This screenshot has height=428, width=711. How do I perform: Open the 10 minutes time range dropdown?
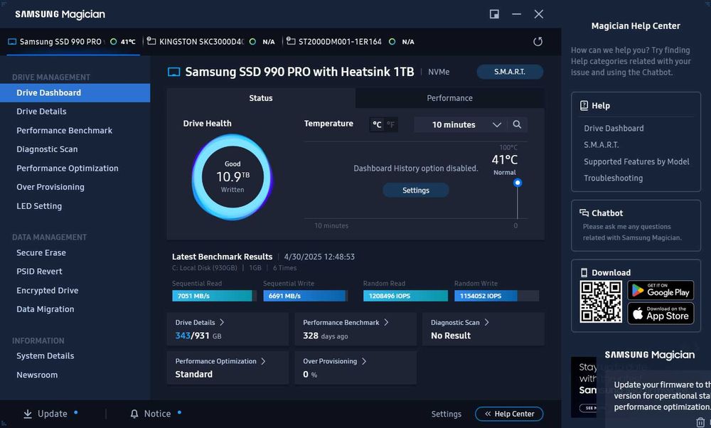click(x=461, y=124)
